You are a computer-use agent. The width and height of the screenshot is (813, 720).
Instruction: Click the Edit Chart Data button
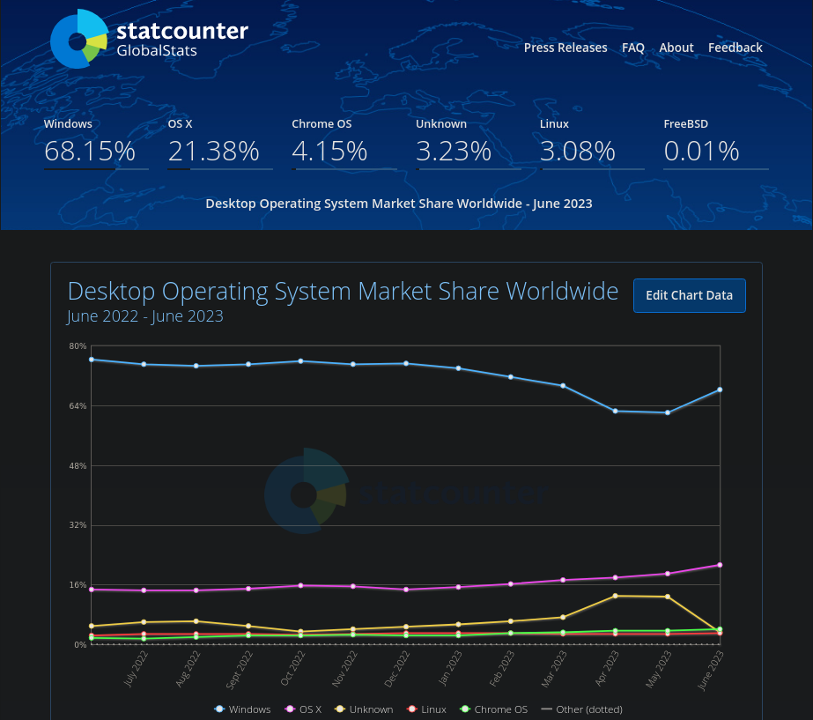coord(689,296)
